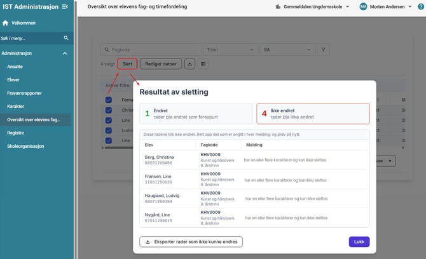Open Skoleorganisasjon in the sidebar

tap(25, 146)
